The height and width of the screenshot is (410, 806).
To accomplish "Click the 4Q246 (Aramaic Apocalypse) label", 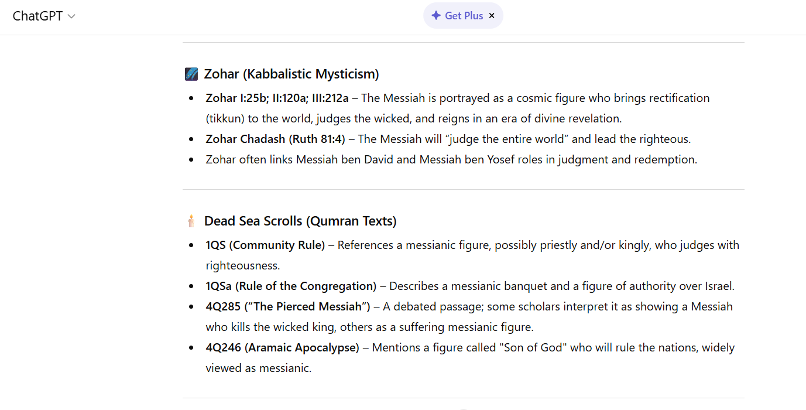I will (x=282, y=347).
